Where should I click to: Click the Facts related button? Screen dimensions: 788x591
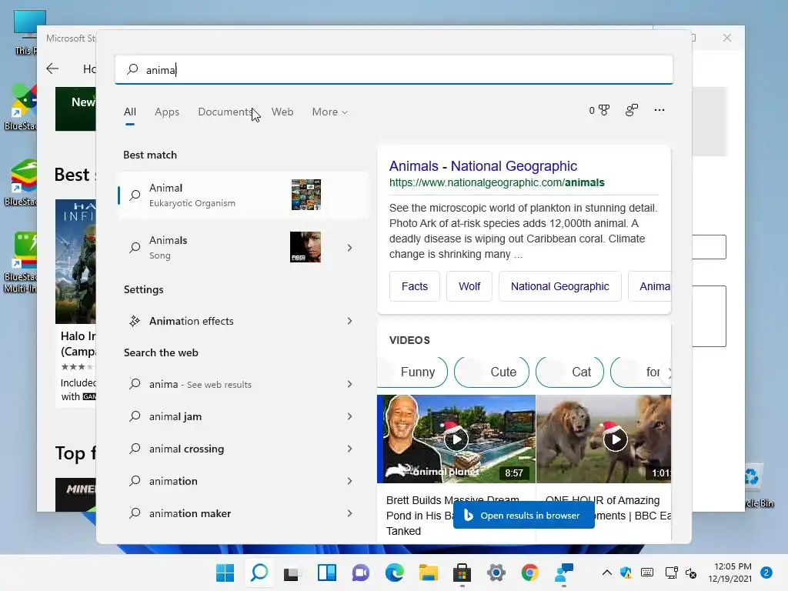click(x=415, y=286)
